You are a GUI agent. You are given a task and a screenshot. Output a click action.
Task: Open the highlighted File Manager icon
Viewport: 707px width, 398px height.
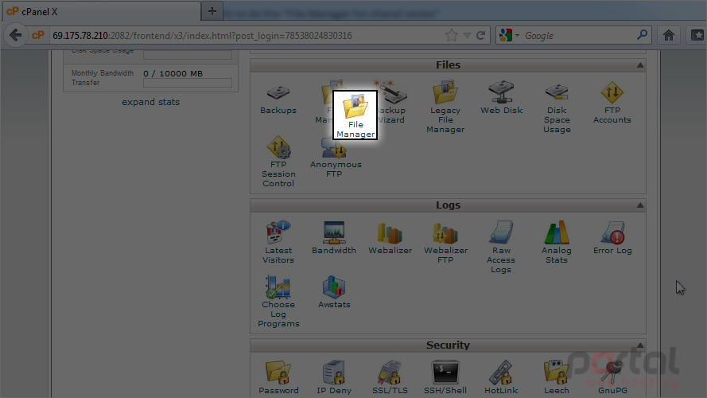[355, 115]
